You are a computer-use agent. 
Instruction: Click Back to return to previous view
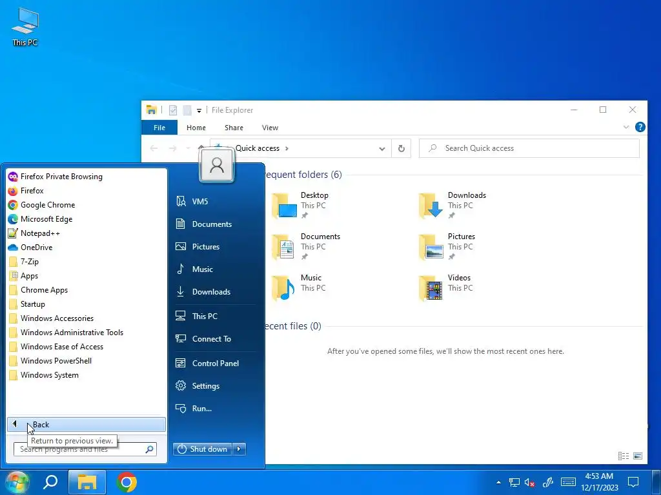[x=86, y=424]
